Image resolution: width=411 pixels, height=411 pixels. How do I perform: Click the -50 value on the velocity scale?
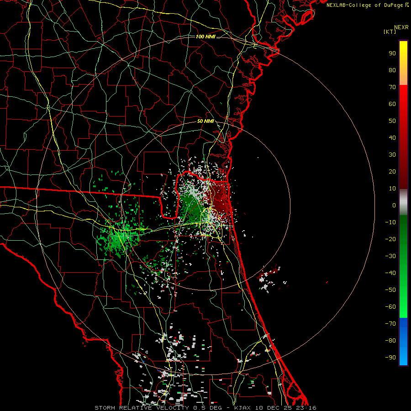click(390, 290)
